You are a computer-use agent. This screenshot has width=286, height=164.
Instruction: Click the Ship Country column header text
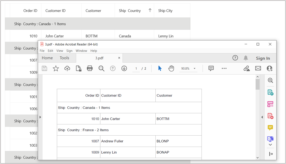130,11
